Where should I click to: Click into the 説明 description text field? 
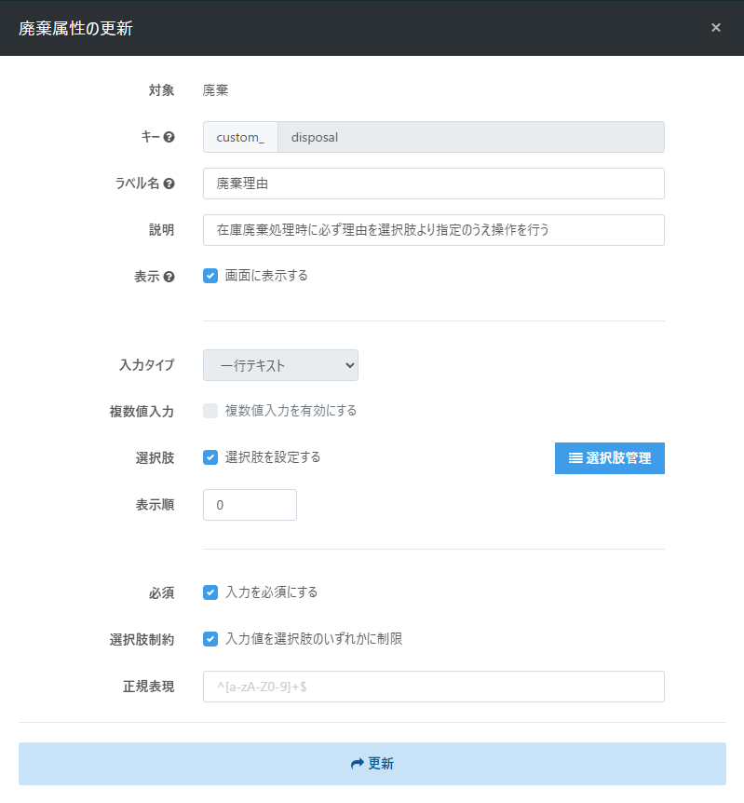[x=434, y=230]
